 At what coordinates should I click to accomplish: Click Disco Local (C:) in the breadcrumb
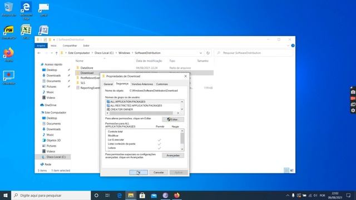tap(104, 53)
